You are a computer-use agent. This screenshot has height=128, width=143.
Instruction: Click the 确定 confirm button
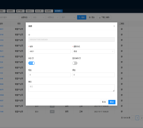tap(112, 102)
